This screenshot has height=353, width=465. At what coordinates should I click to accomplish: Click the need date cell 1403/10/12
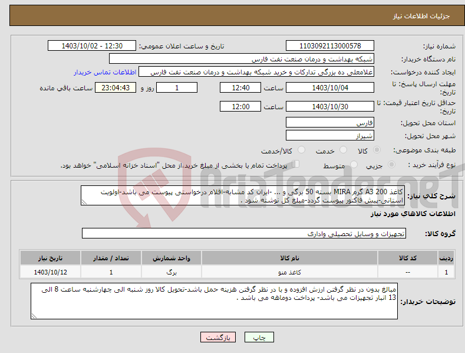click(x=51, y=272)
